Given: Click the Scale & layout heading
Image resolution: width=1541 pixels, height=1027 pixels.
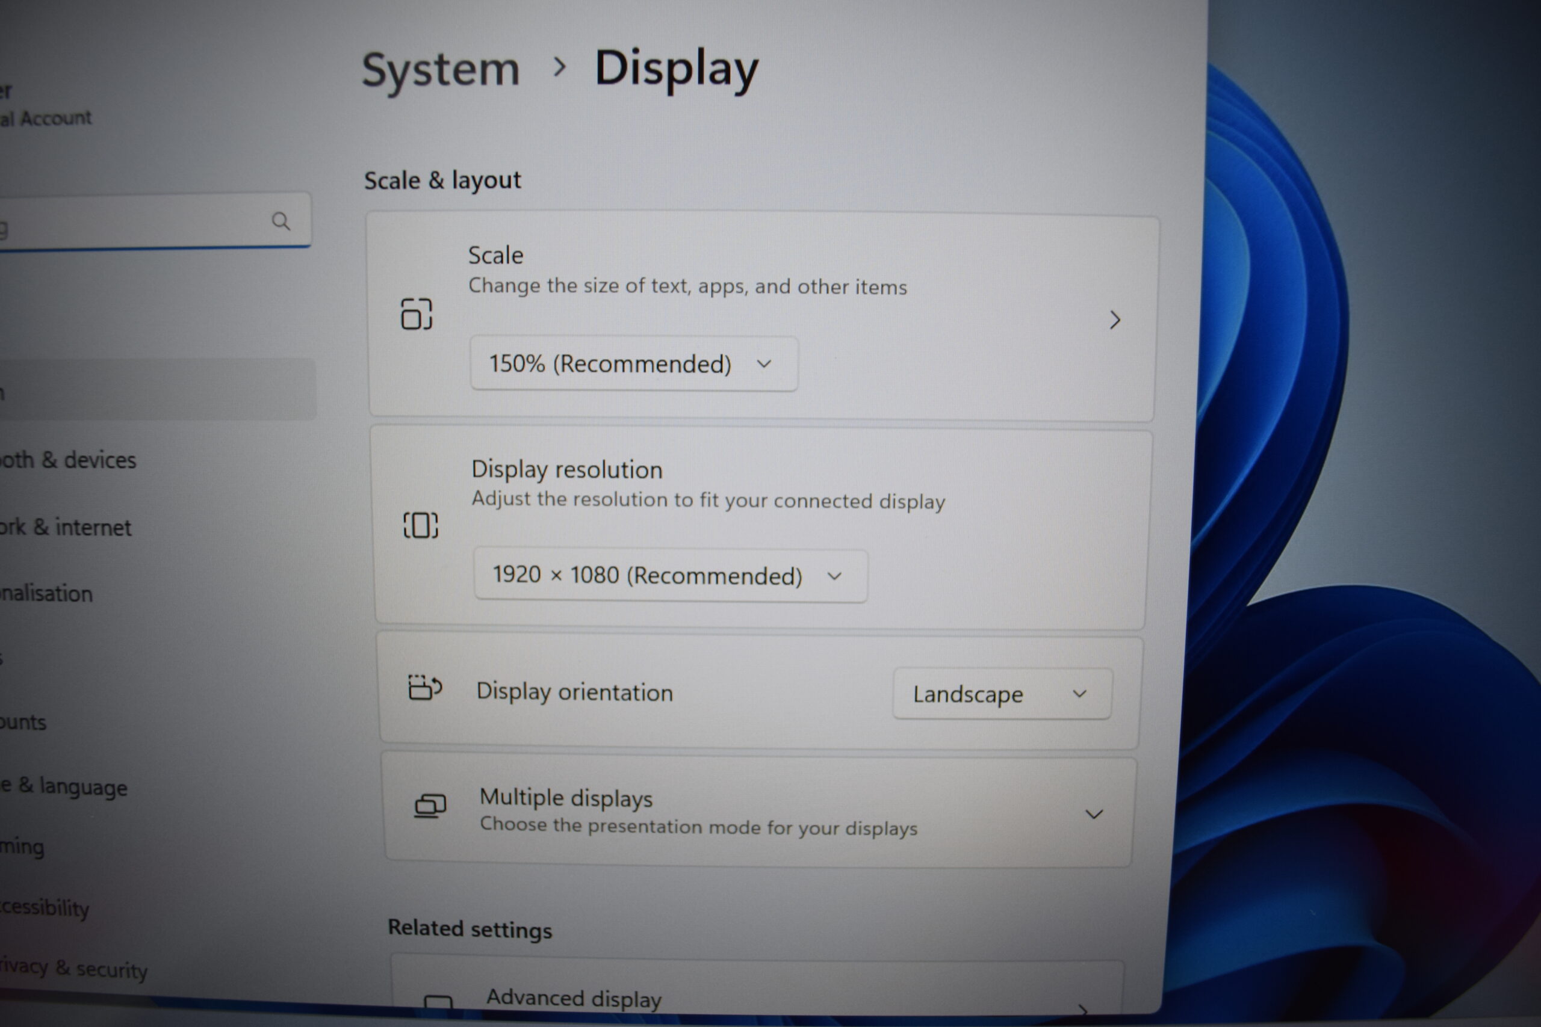Looking at the screenshot, I should tap(443, 180).
